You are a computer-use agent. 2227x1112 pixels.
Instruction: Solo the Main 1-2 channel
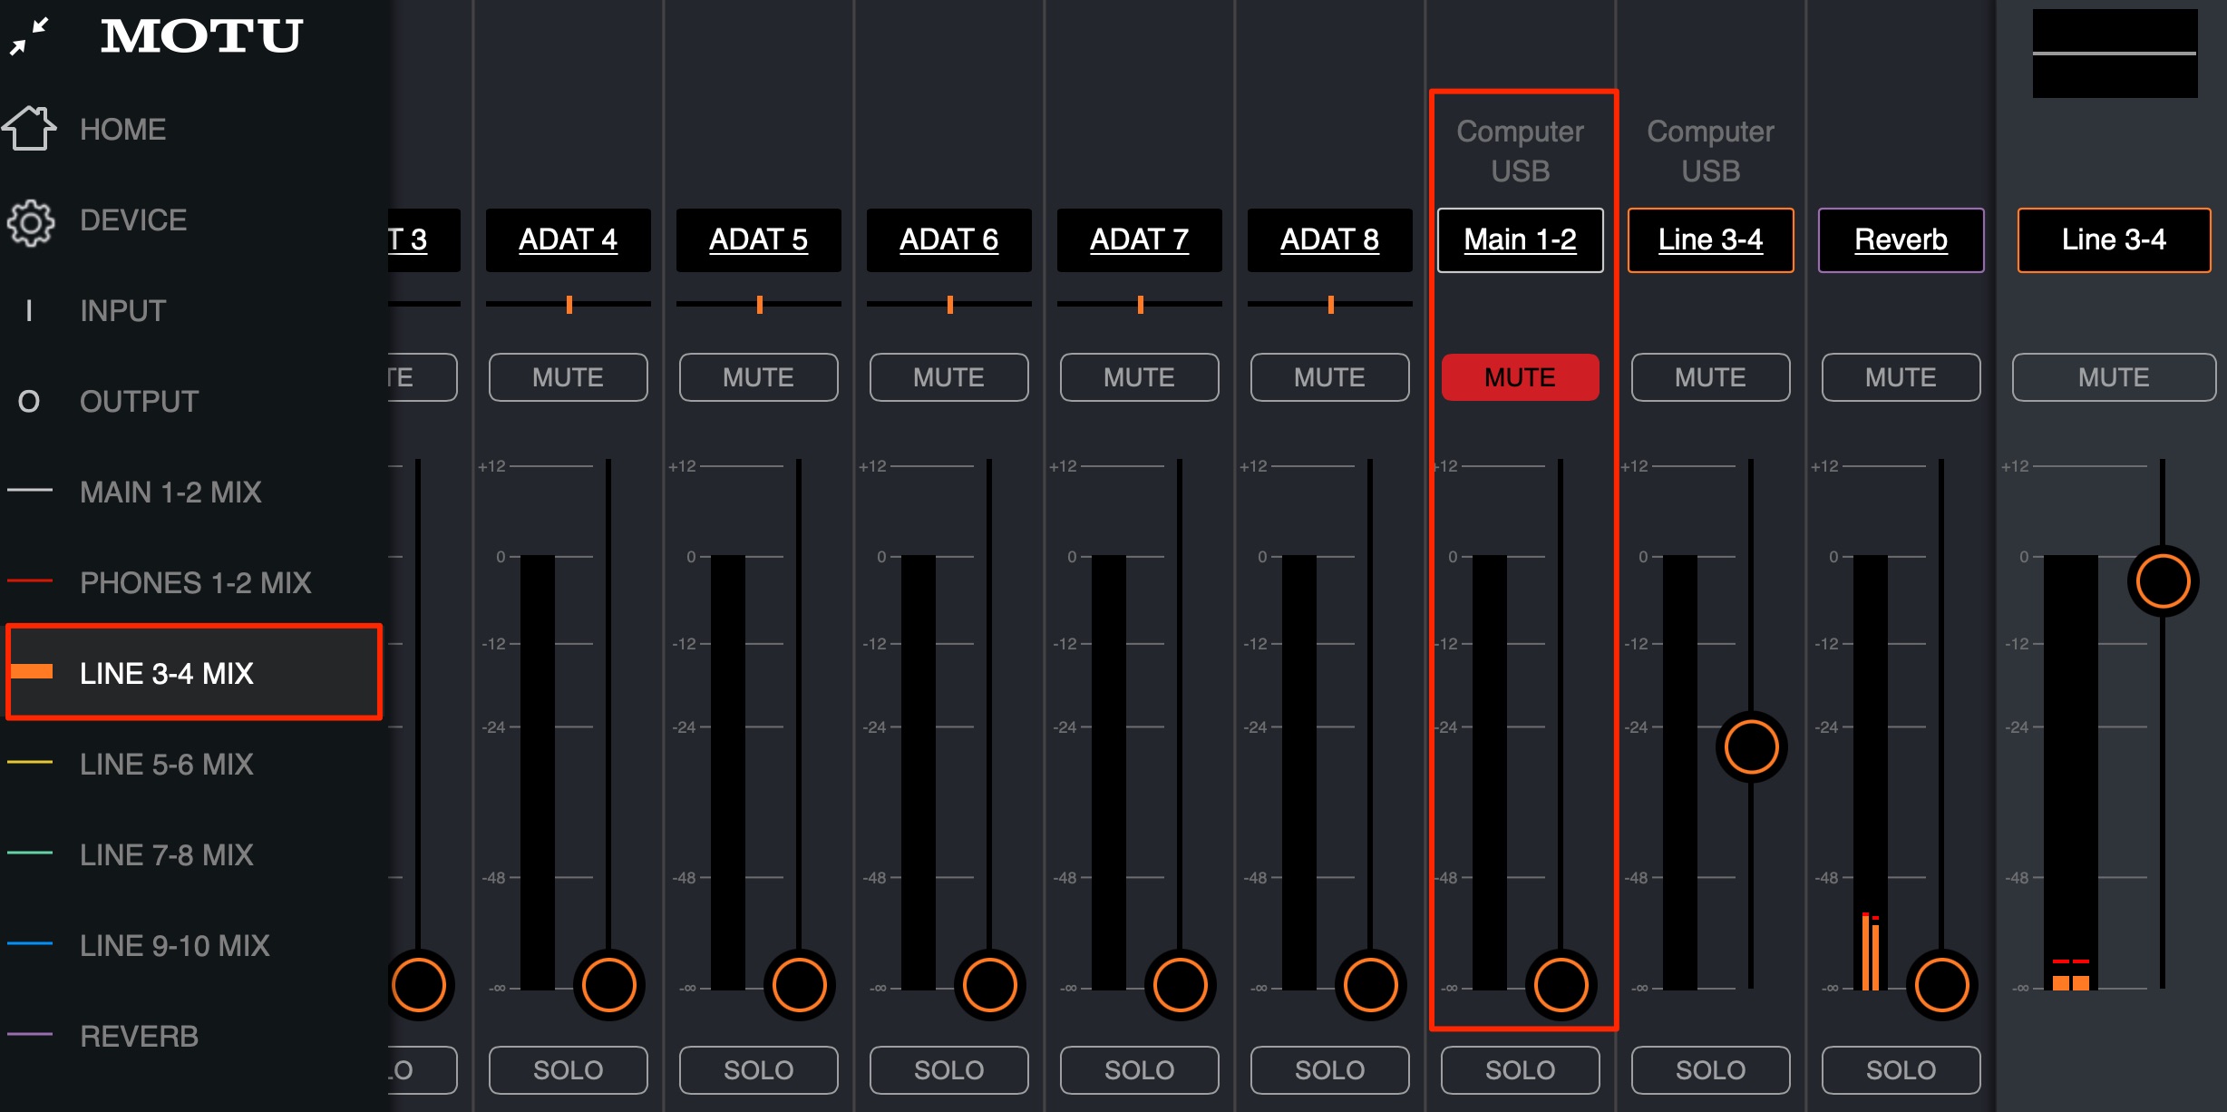click(1520, 1070)
